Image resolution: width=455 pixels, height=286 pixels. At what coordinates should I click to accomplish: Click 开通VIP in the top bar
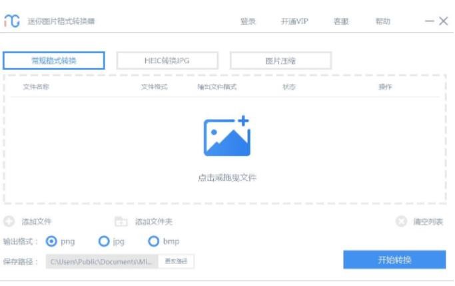click(294, 21)
